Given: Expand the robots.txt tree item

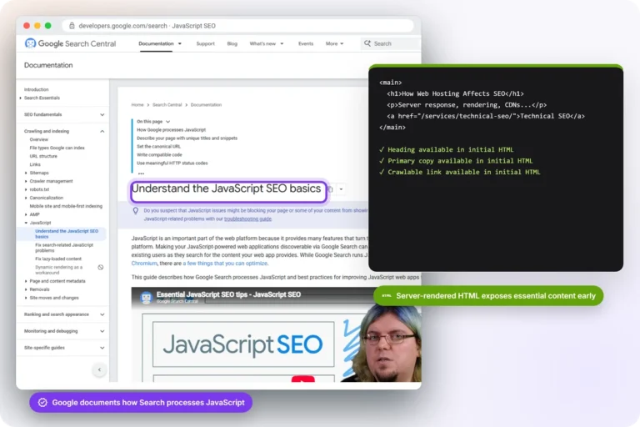Looking at the screenshot, I should pyautogui.click(x=39, y=189).
